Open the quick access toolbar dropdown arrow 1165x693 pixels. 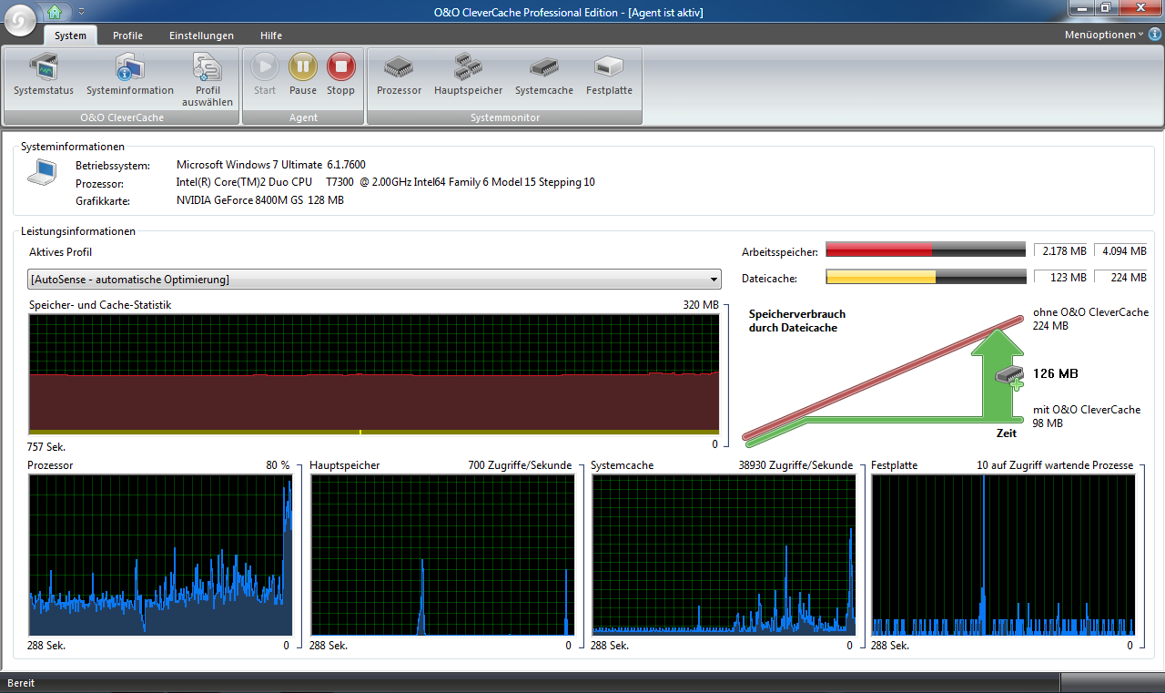81,12
